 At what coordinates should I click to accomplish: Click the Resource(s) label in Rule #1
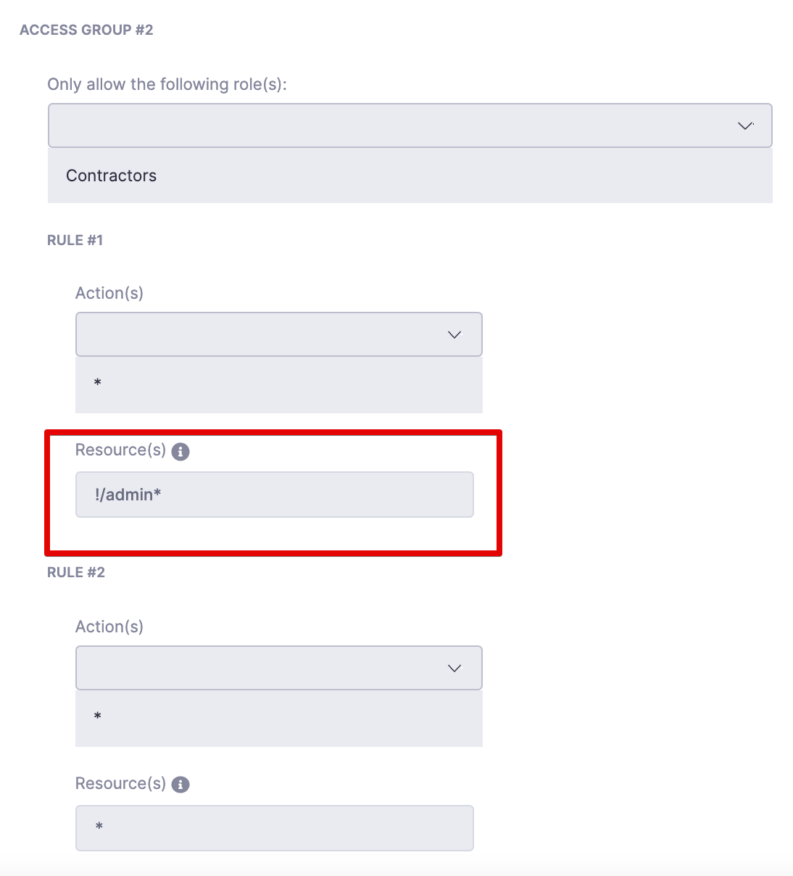120,450
